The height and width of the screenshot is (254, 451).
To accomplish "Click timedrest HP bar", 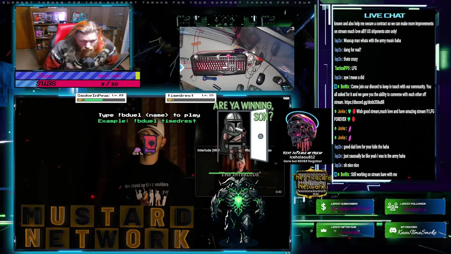I will click(190, 100).
